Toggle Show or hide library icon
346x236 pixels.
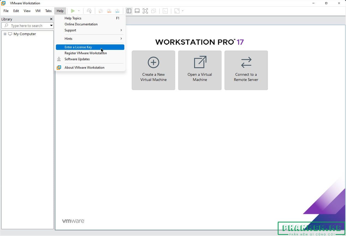click(129, 11)
